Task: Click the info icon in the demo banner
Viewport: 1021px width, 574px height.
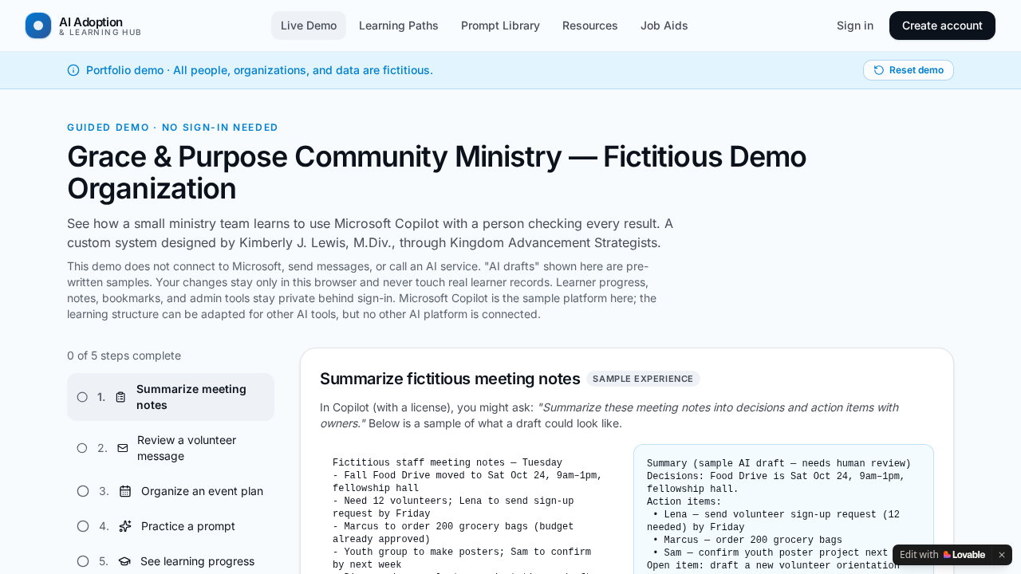Action: point(73,70)
